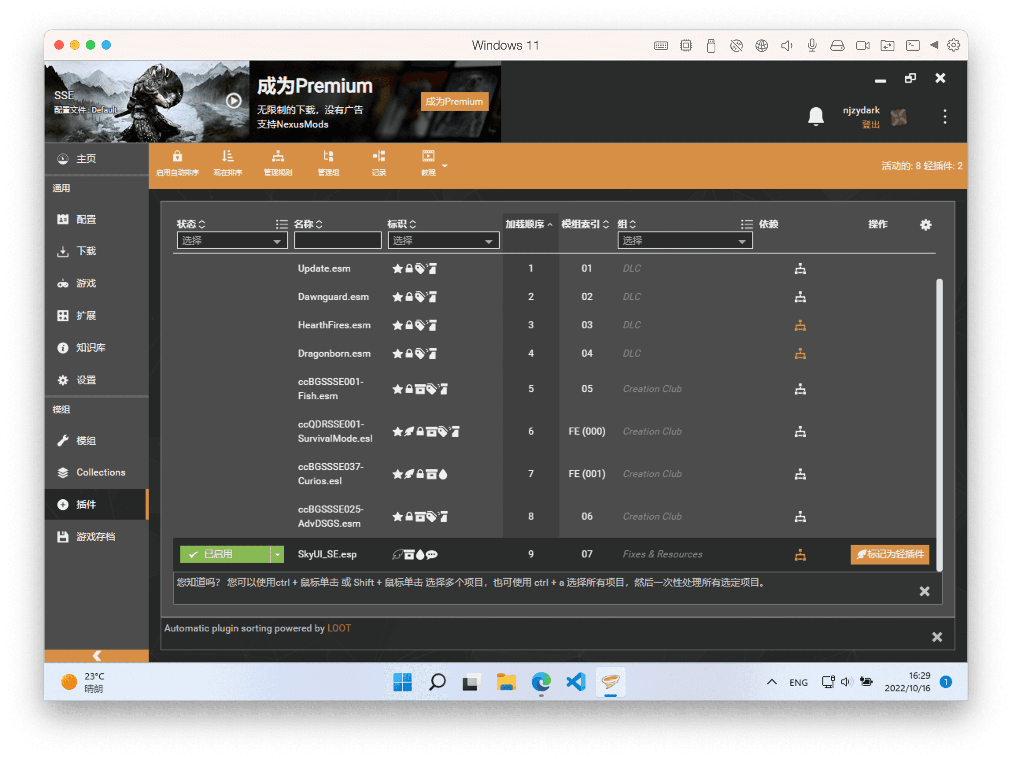Click the orange dependency icon for Dragonborn.esm
Viewport: 1012px width, 759px height.
click(800, 354)
